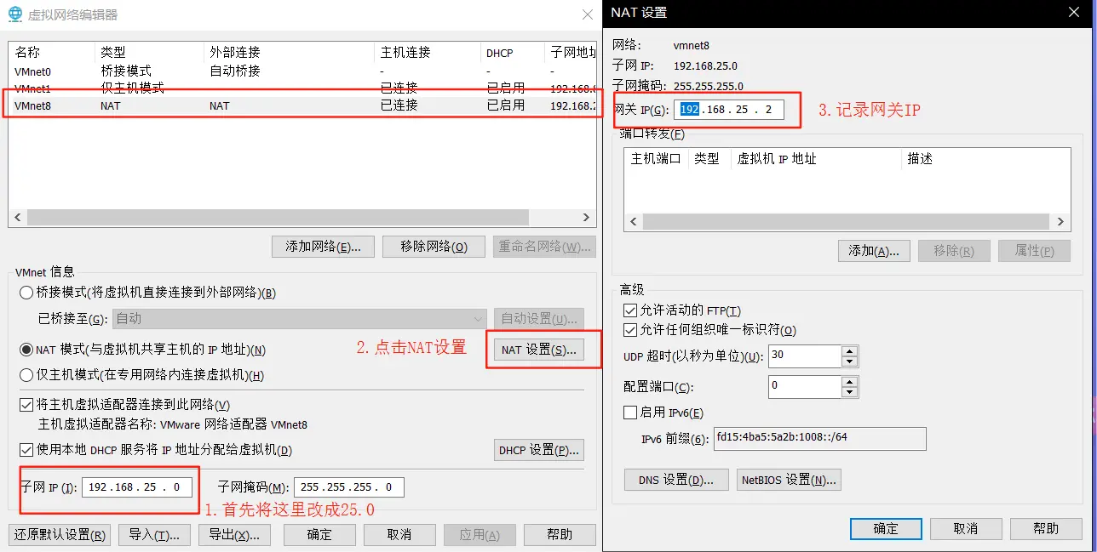
Task: Select the host-only mode radio button
Action: coord(26,375)
